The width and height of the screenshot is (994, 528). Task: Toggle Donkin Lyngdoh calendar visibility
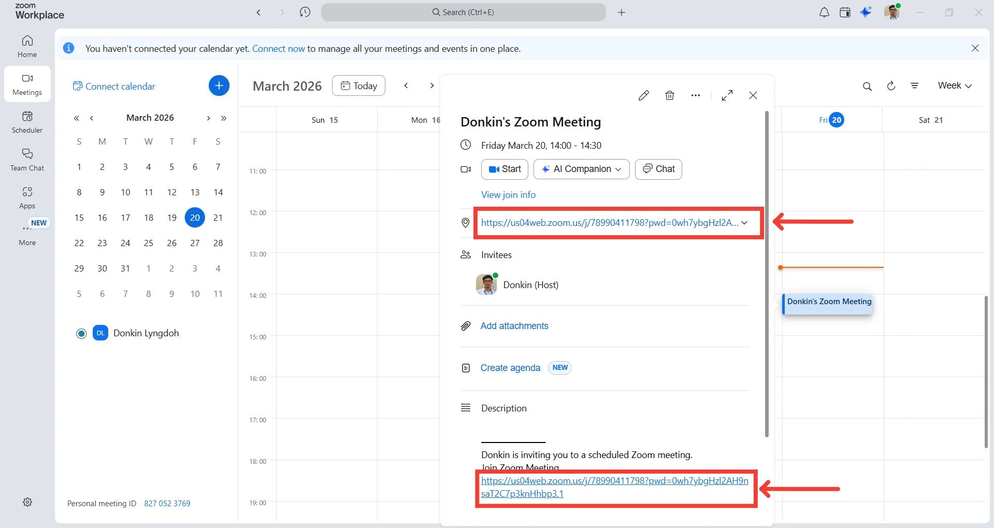(81, 333)
